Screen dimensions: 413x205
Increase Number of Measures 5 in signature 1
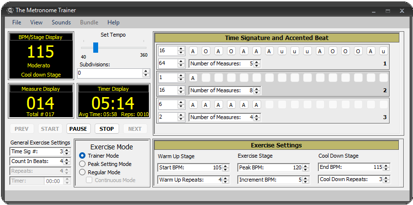pyautogui.click(x=257, y=62)
